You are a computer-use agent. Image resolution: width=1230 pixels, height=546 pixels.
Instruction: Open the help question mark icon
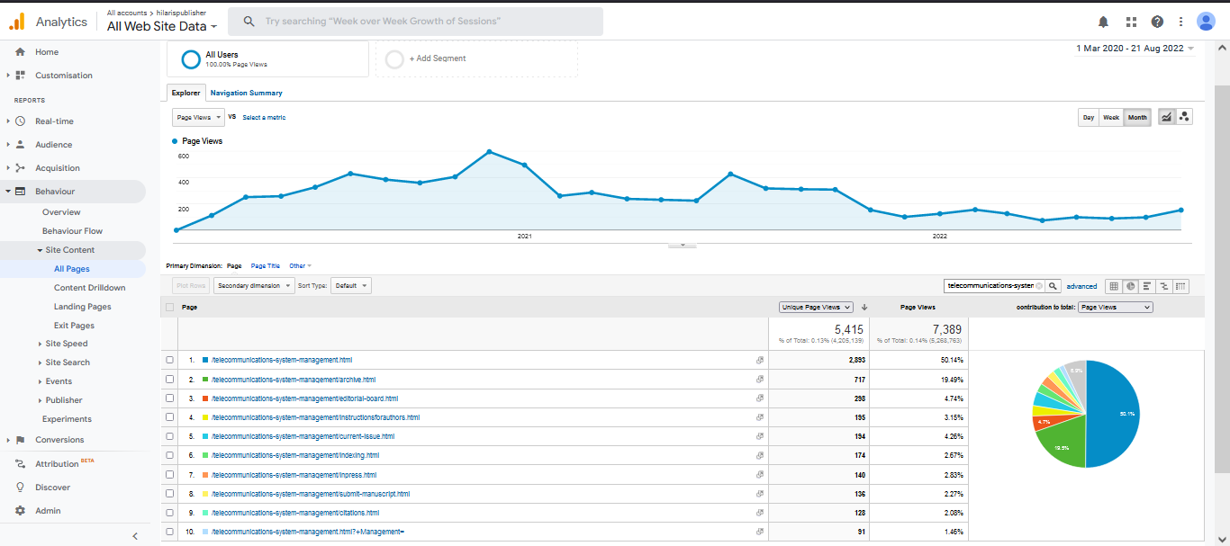tap(1157, 22)
